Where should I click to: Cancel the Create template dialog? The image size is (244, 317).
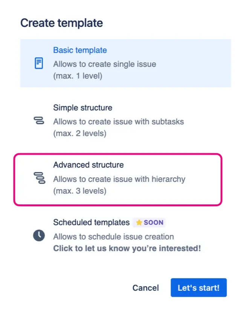point(145,288)
